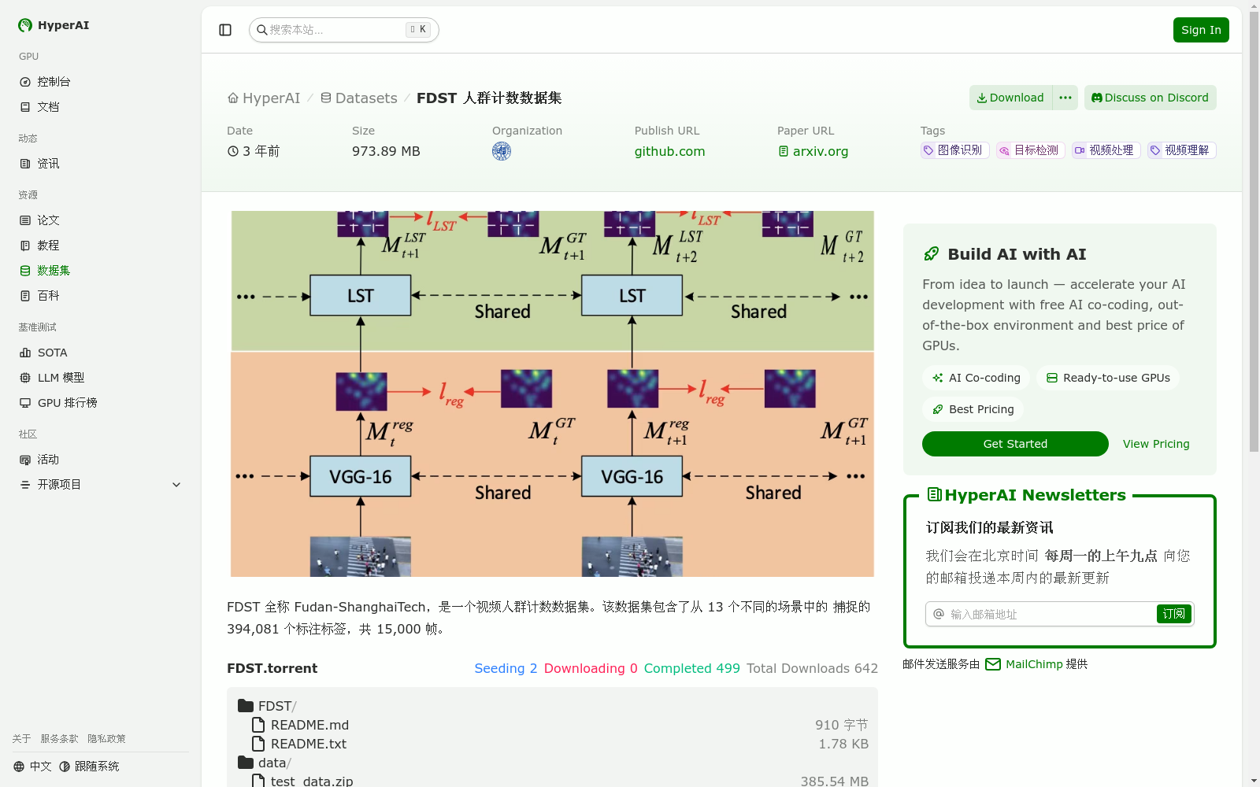Open the 中文 language selector

pos(32,767)
